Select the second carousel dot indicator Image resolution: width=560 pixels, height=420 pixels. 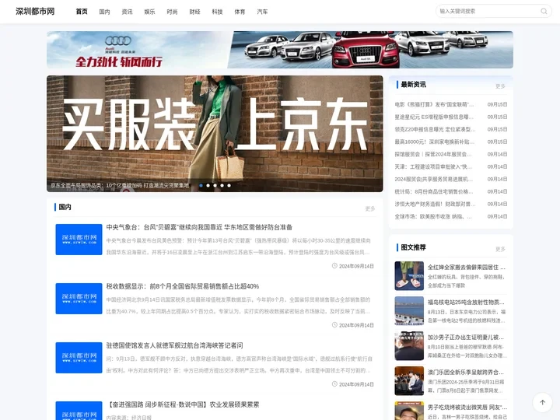click(208, 185)
